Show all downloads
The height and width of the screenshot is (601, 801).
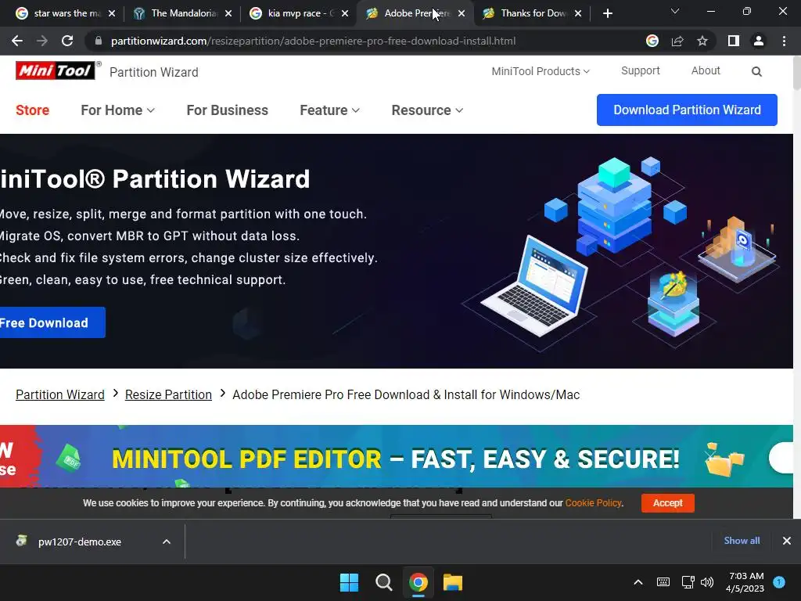click(x=742, y=540)
